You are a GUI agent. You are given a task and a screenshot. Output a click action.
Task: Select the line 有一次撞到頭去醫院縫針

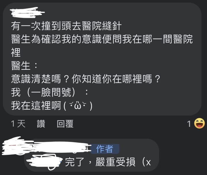(66, 26)
